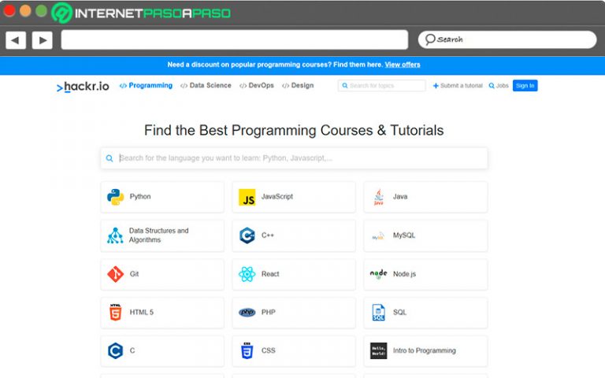Focus the Search for topics field
605x378 pixels.
(381, 86)
